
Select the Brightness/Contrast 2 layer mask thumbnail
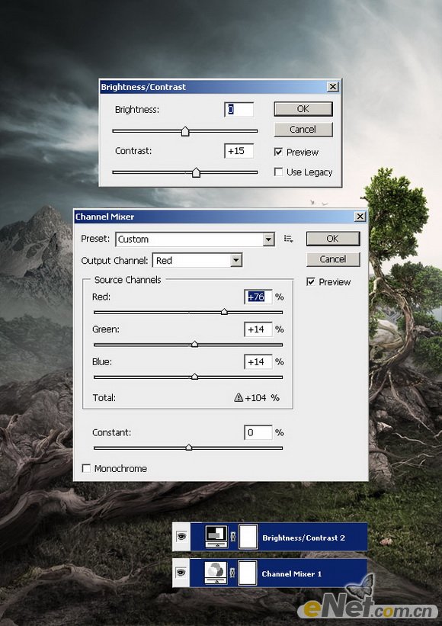[x=248, y=537]
